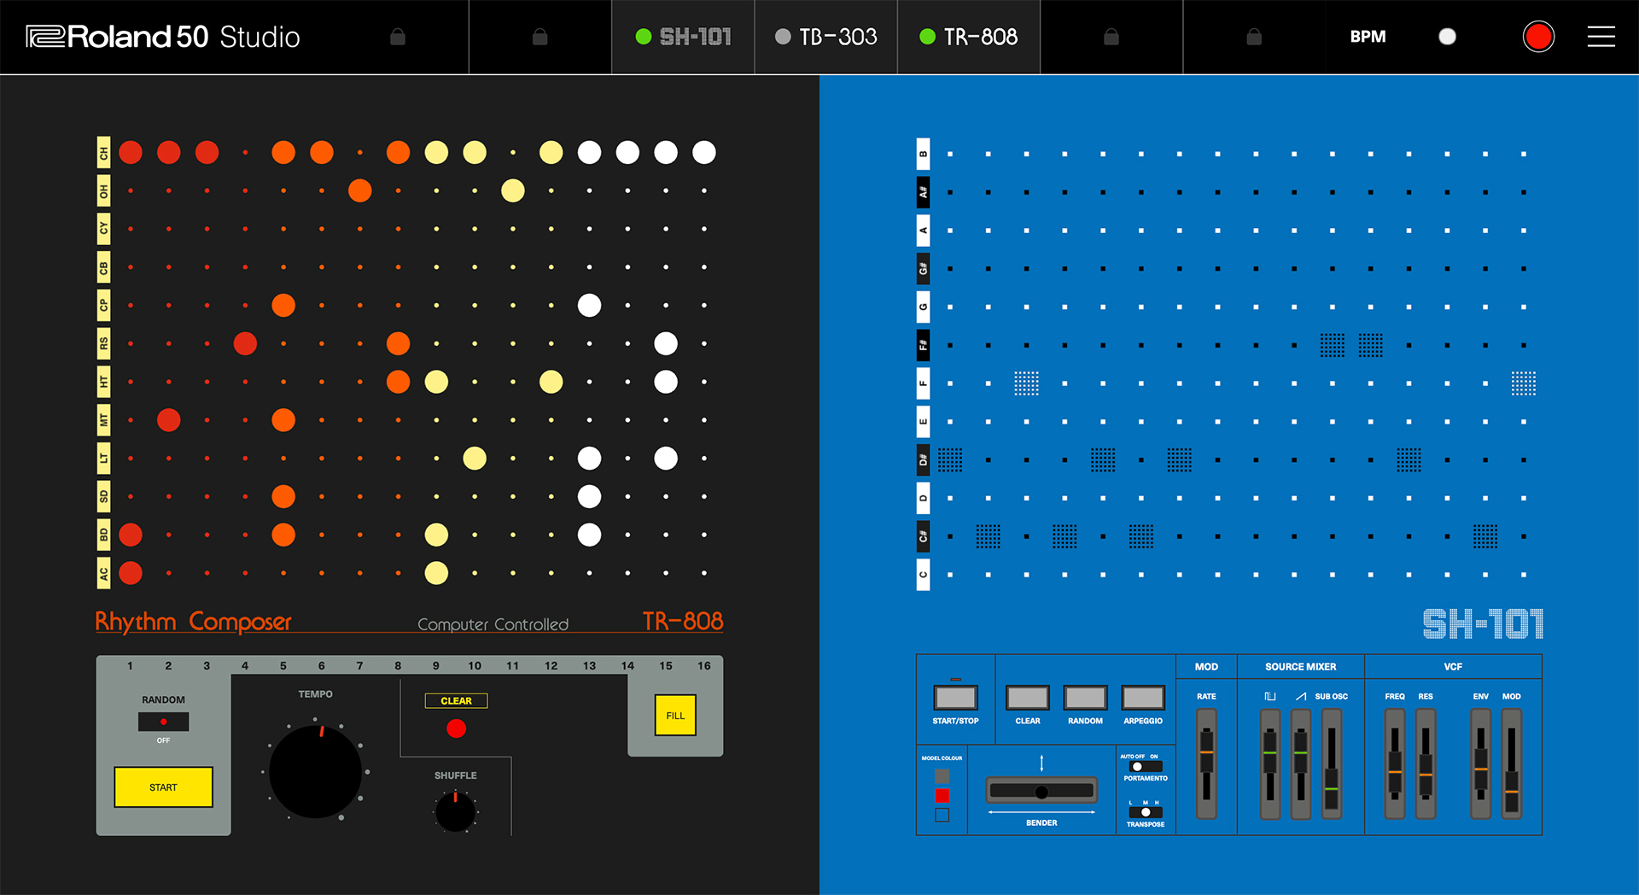This screenshot has width=1639, height=895.
Task: Adjust the VCF MOD slider
Action: click(x=1512, y=763)
